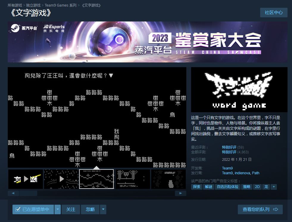
Task: Play the second trailer video thumbnail
Action: [61, 179]
